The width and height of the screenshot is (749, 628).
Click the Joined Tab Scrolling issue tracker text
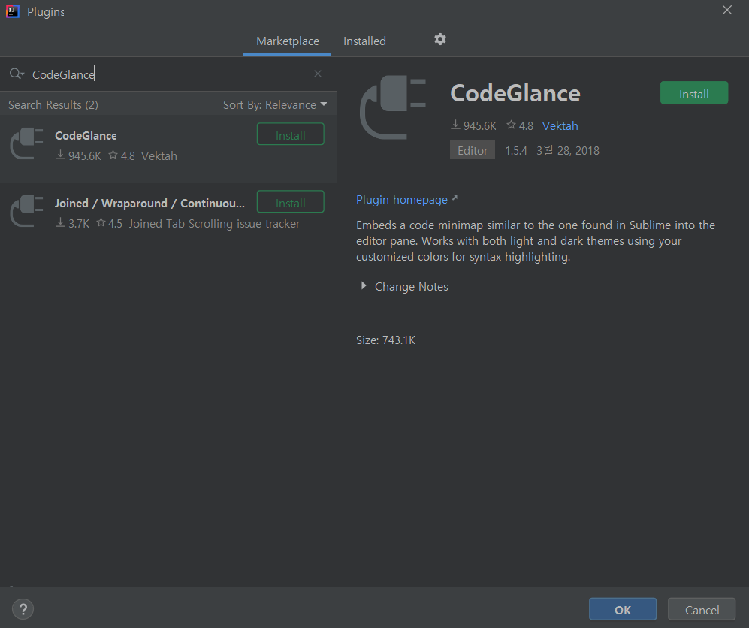click(x=214, y=224)
